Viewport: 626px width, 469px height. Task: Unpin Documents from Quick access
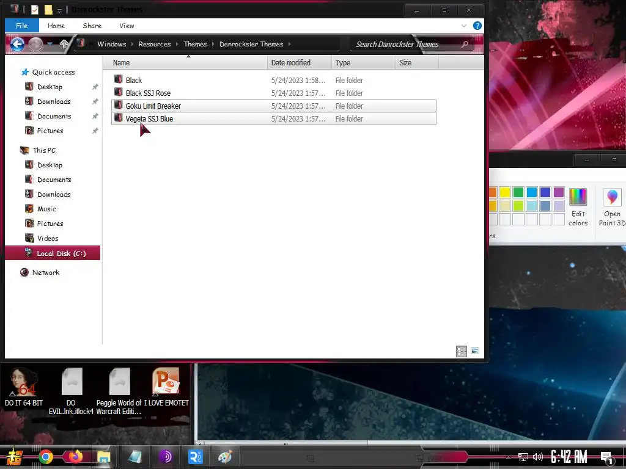click(x=95, y=117)
